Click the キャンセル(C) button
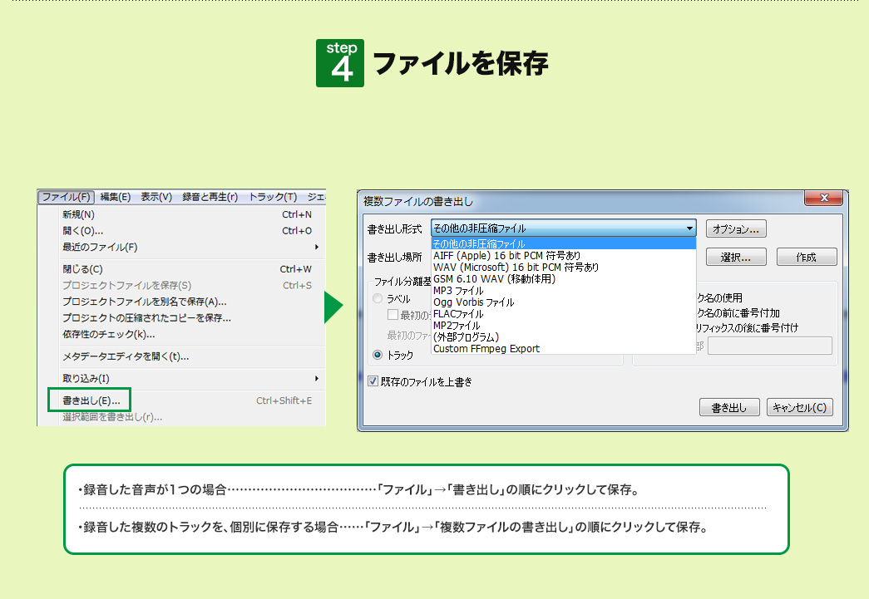 tap(800, 407)
